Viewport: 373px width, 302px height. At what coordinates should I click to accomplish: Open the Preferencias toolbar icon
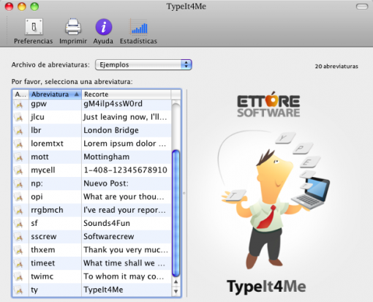tap(34, 27)
